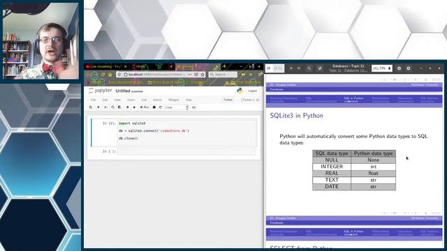
Task: Open the Edit menu in Jupyter
Action: pos(105,100)
